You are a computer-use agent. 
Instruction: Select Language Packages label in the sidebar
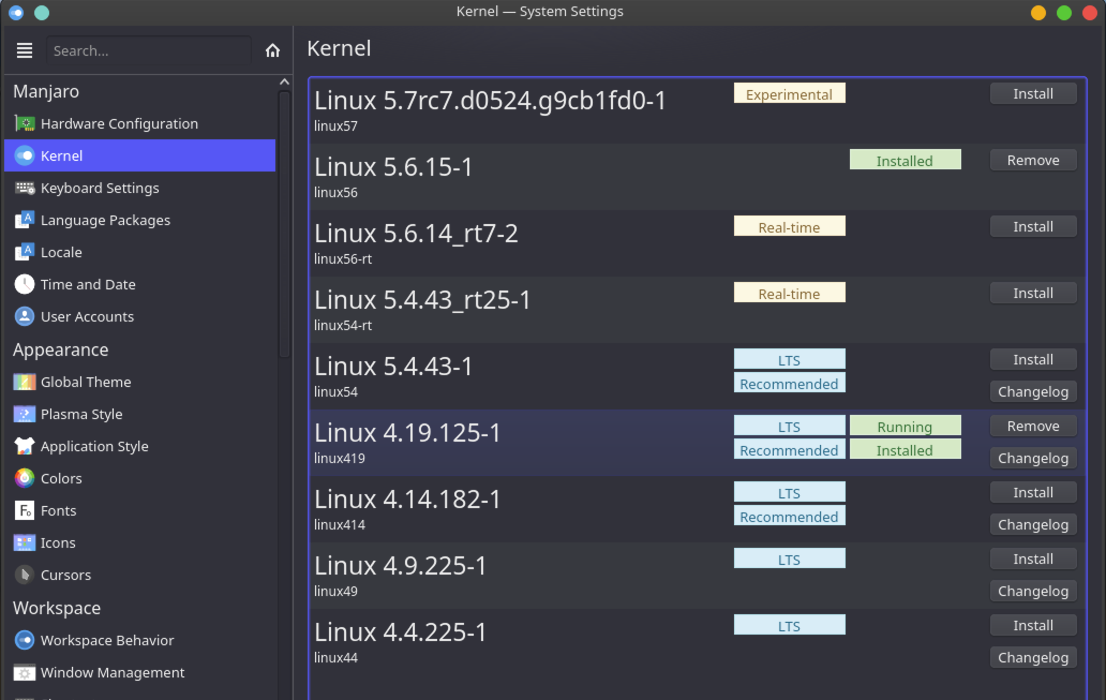pyautogui.click(x=106, y=220)
